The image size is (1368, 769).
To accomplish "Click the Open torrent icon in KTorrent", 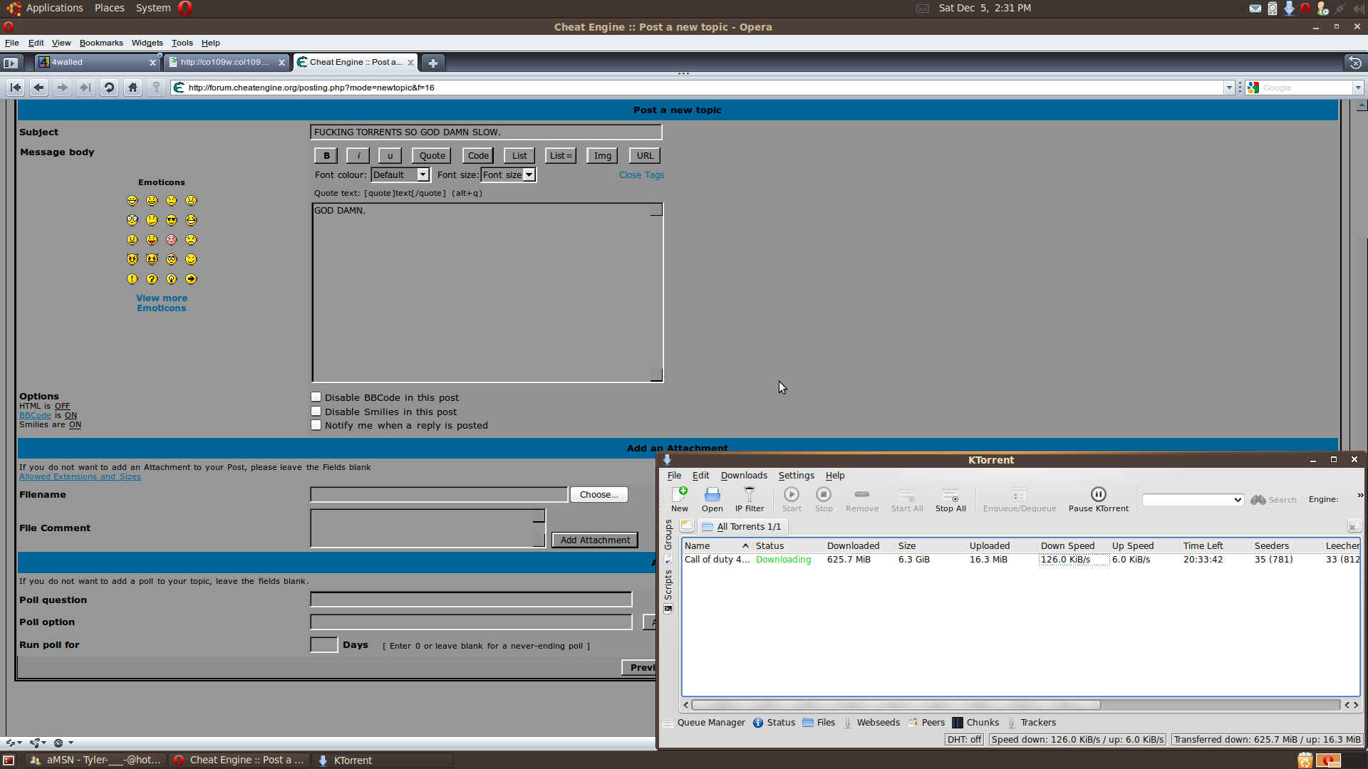I will point(712,499).
